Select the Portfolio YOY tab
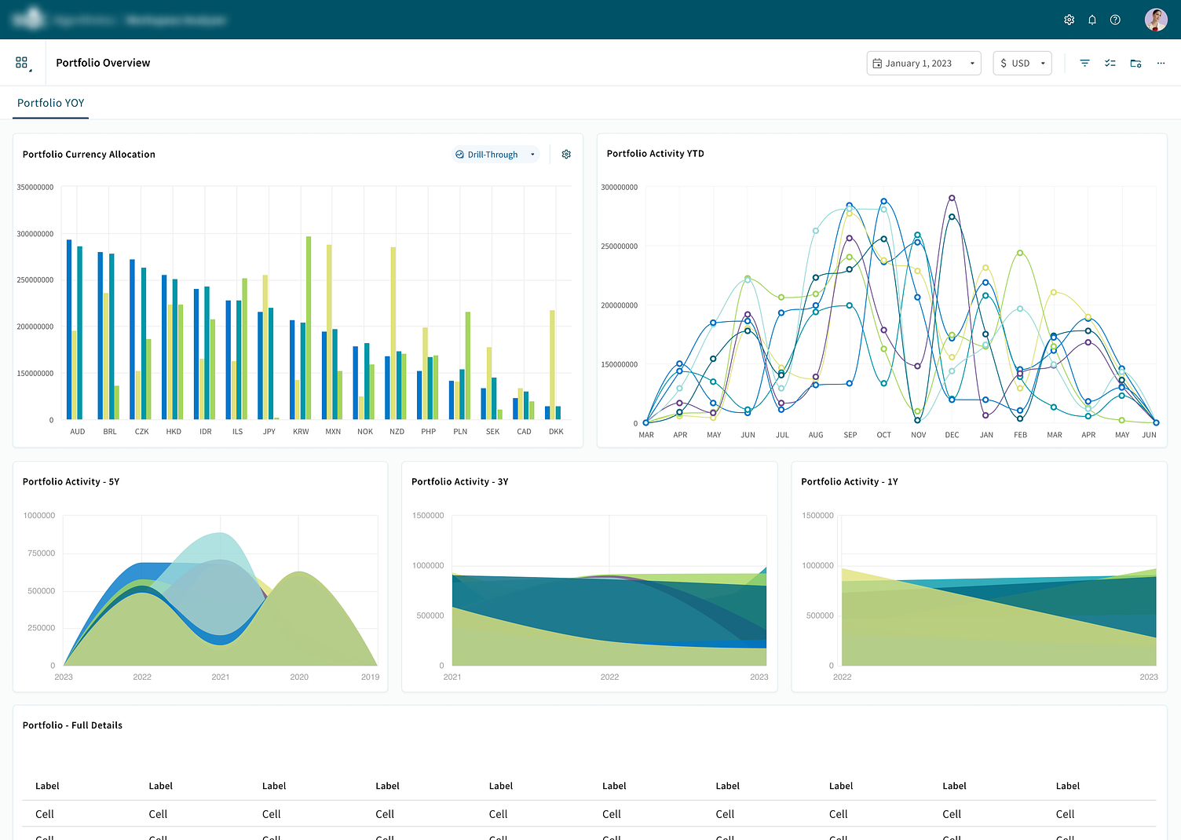1181x840 pixels. [50, 103]
